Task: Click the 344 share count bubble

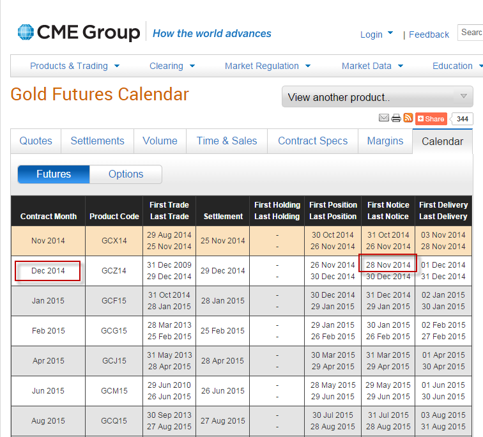Action: point(462,119)
